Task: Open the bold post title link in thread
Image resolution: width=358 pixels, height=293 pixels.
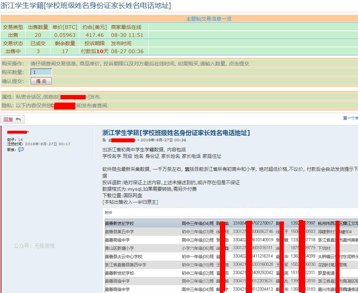Action: click(x=176, y=133)
